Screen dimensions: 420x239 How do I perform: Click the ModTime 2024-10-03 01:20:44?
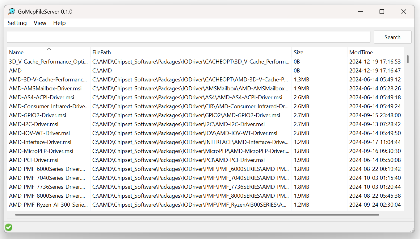click(x=375, y=187)
